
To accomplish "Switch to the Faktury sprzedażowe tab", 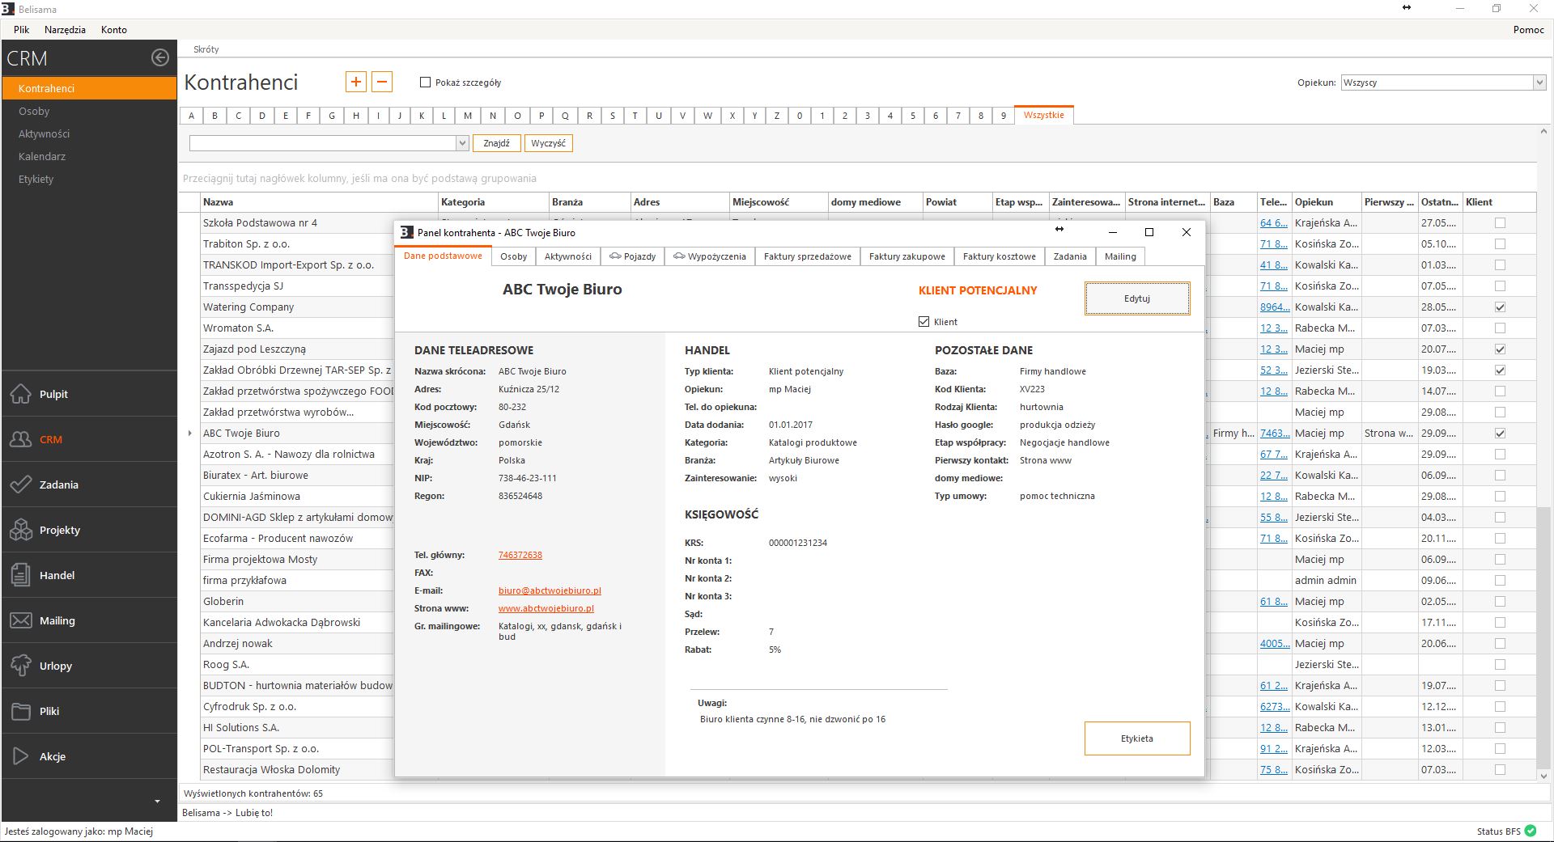I will [x=807, y=256].
